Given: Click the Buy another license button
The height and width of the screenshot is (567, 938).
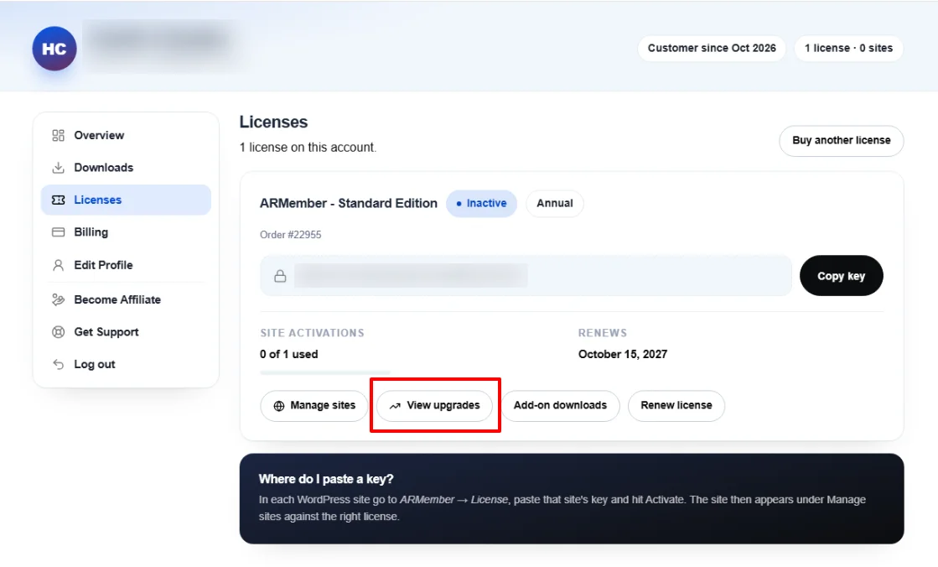Looking at the screenshot, I should pos(841,141).
